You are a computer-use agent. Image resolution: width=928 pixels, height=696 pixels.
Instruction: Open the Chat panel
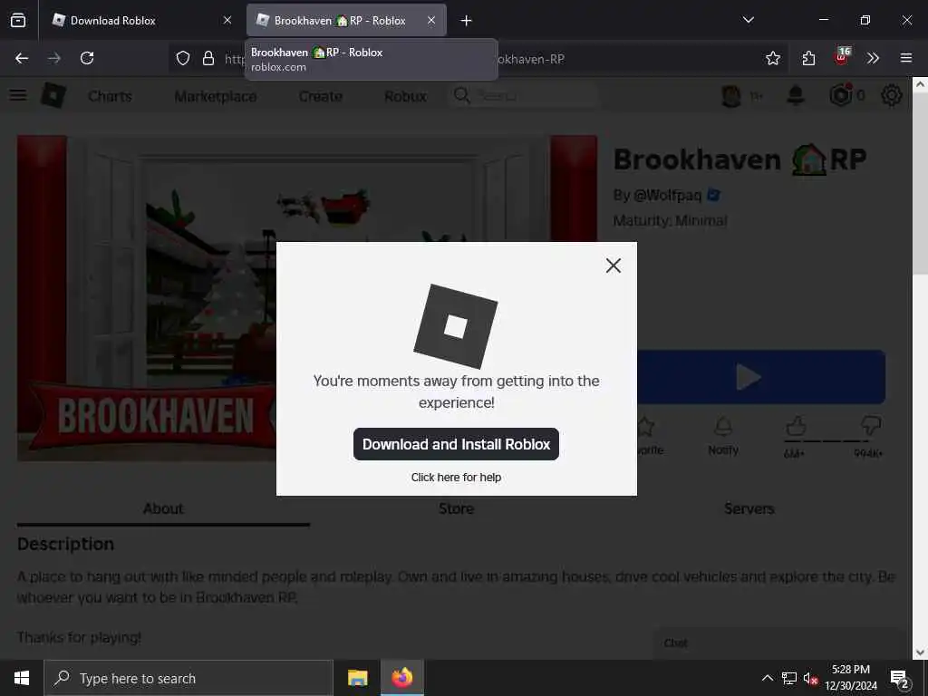point(780,643)
